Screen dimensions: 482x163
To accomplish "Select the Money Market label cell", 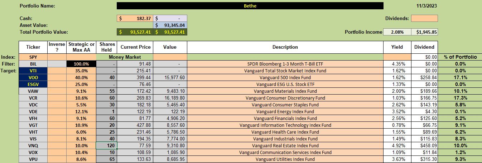I will [x=125, y=57].
